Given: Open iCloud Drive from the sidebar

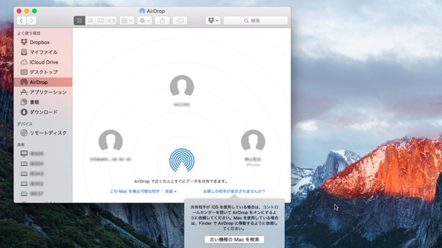Looking at the screenshot, I should 43,62.
